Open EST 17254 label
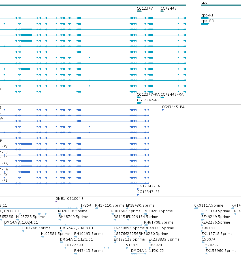 pyautogui.click(x=86, y=205)
